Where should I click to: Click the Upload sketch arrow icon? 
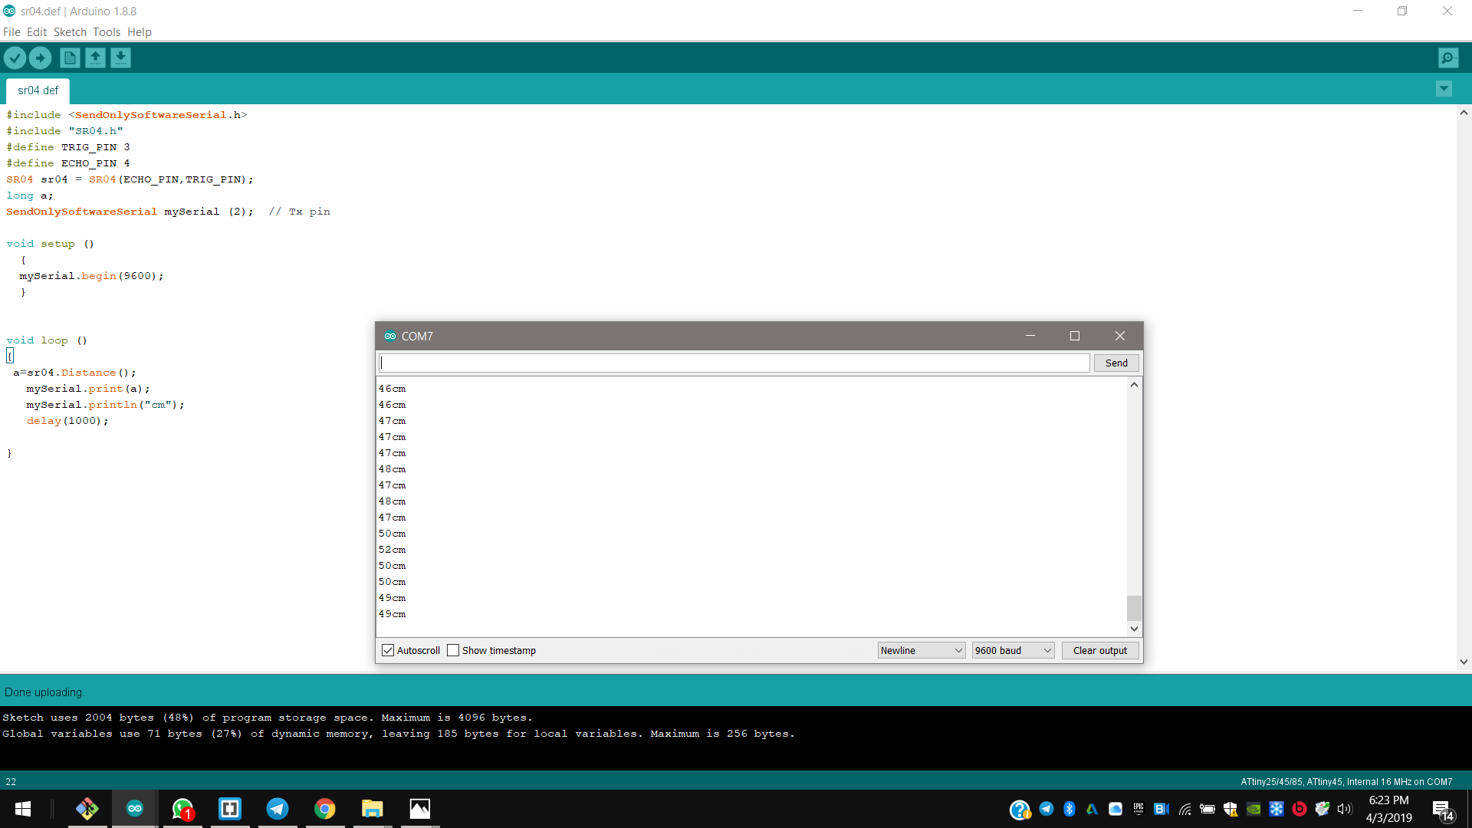(40, 58)
